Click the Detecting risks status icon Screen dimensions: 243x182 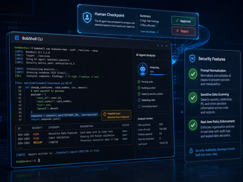pyautogui.click(x=139, y=100)
